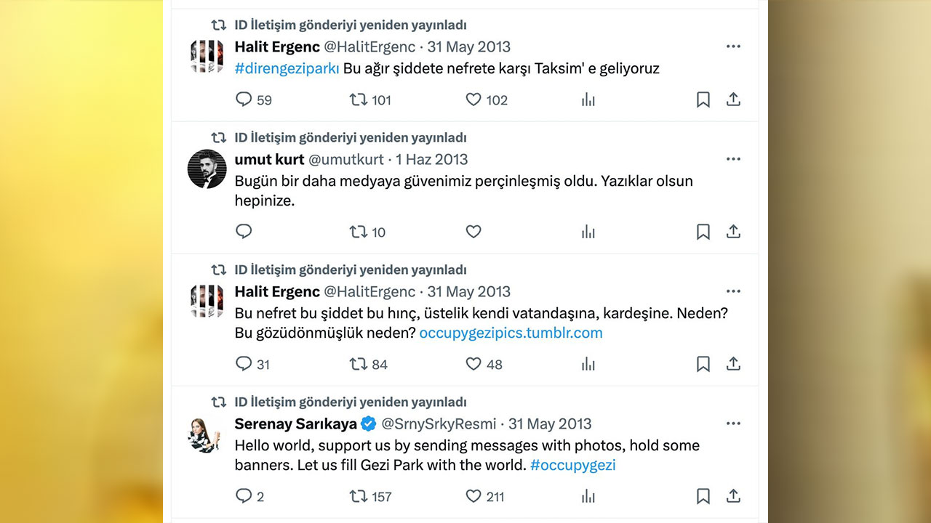Toggle like on Halit Ergenc's second tweet
This screenshot has width=931, height=523.
pyautogui.click(x=474, y=364)
